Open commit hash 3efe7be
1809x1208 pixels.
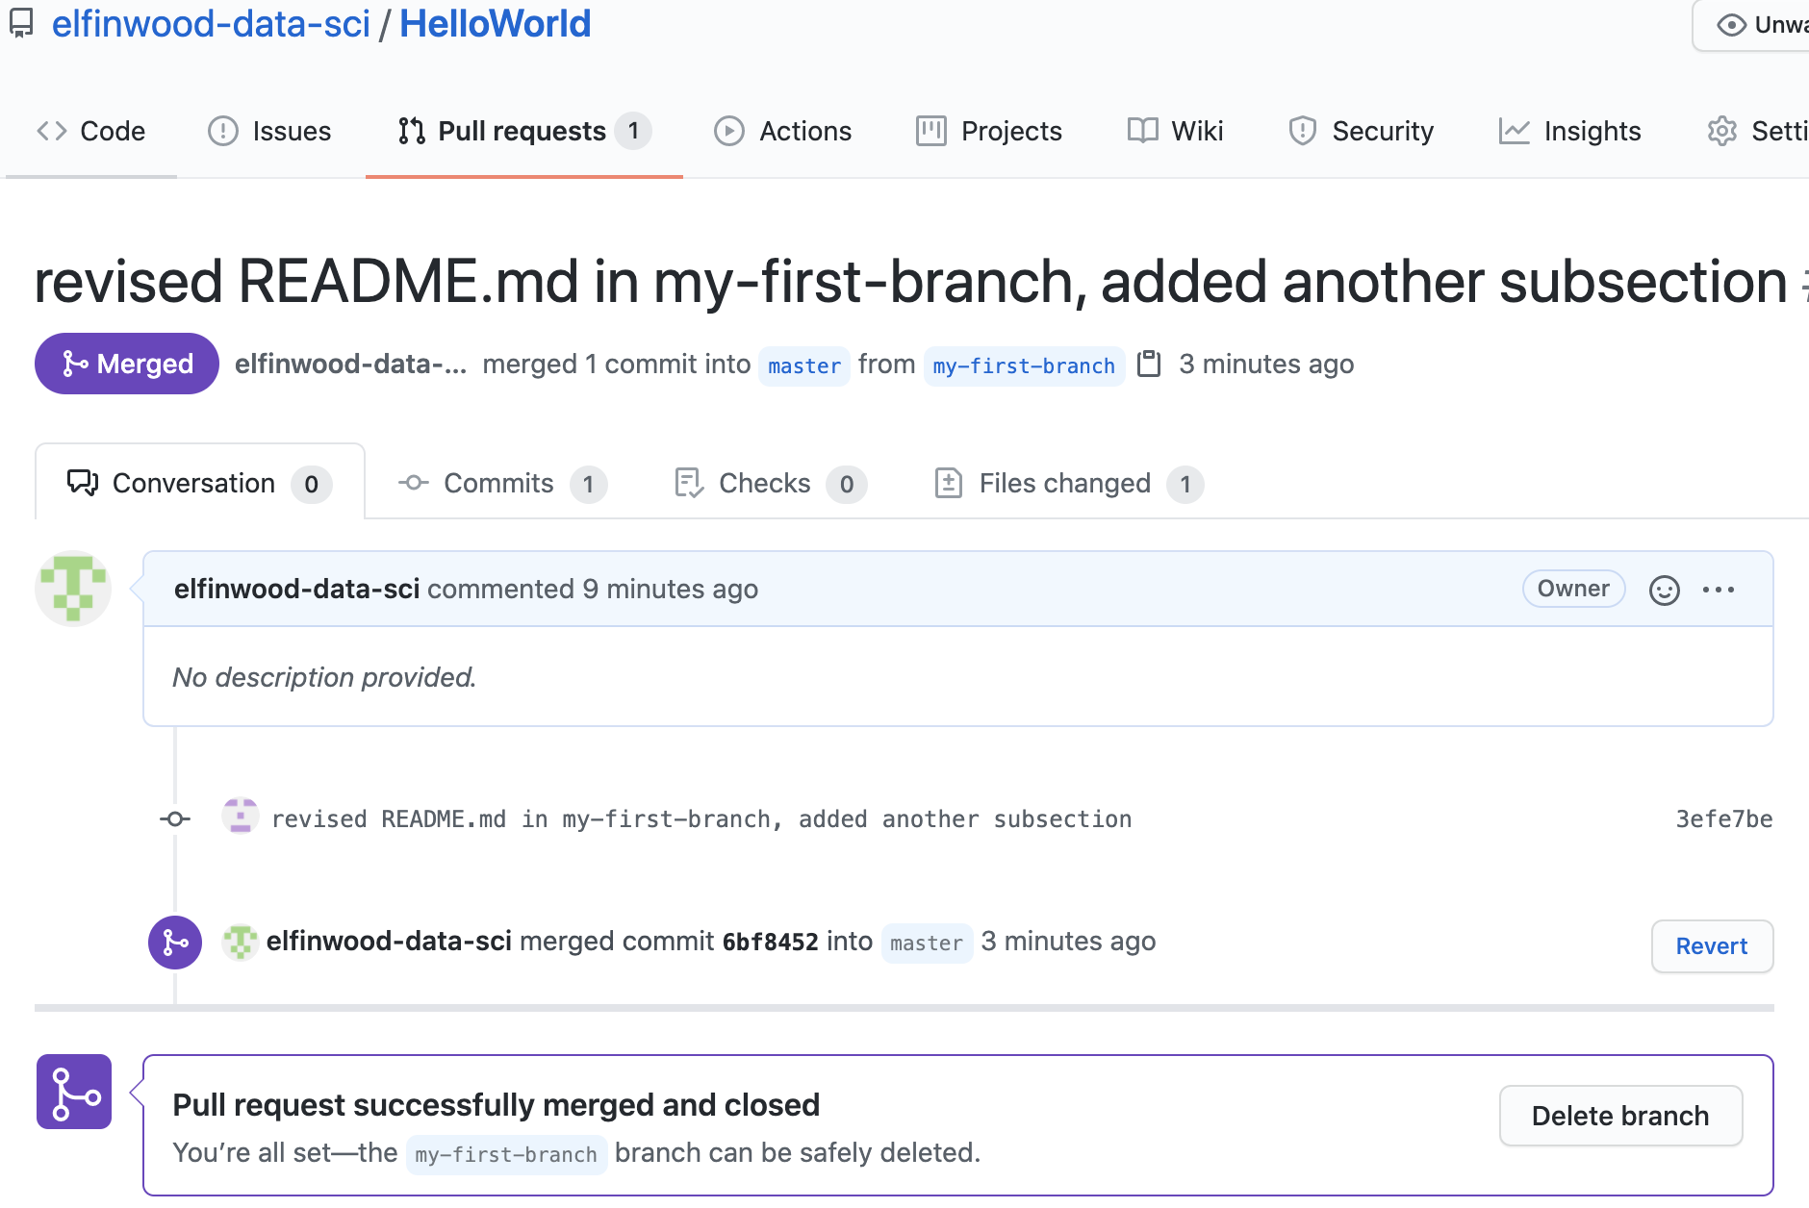1723,819
